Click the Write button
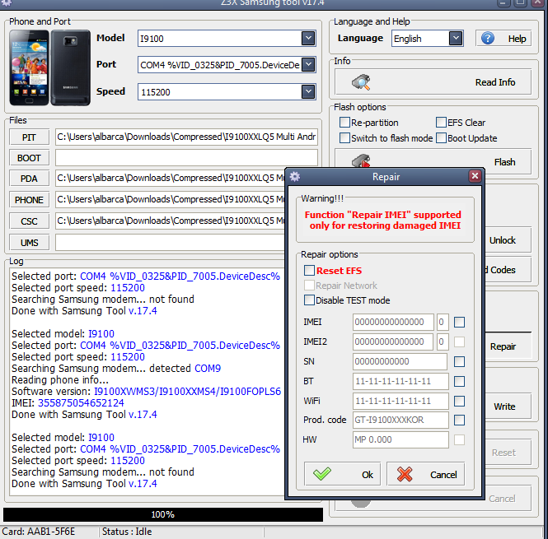This screenshot has width=548, height=539. [x=508, y=407]
